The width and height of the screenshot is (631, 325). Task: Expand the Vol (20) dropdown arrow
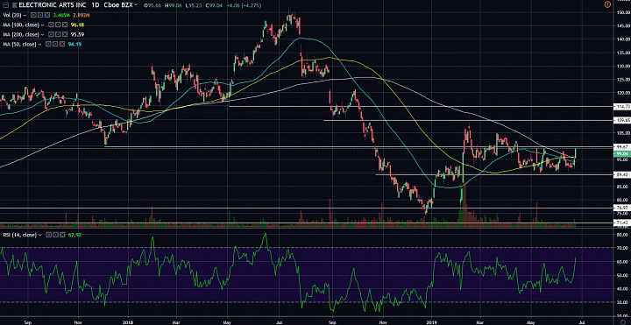(x=25, y=15)
